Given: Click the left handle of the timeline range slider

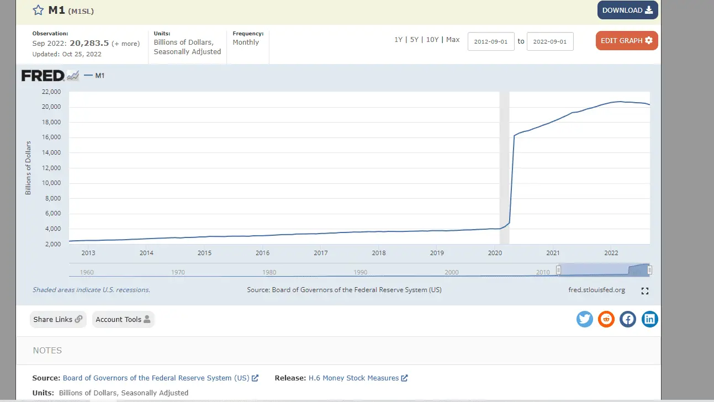Looking at the screenshot, I should (558, 270).
